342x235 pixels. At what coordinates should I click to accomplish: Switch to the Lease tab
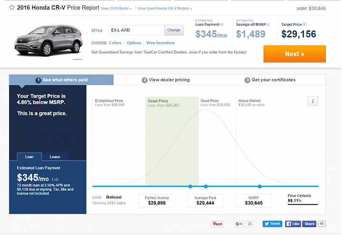click(x=55, y=157)
